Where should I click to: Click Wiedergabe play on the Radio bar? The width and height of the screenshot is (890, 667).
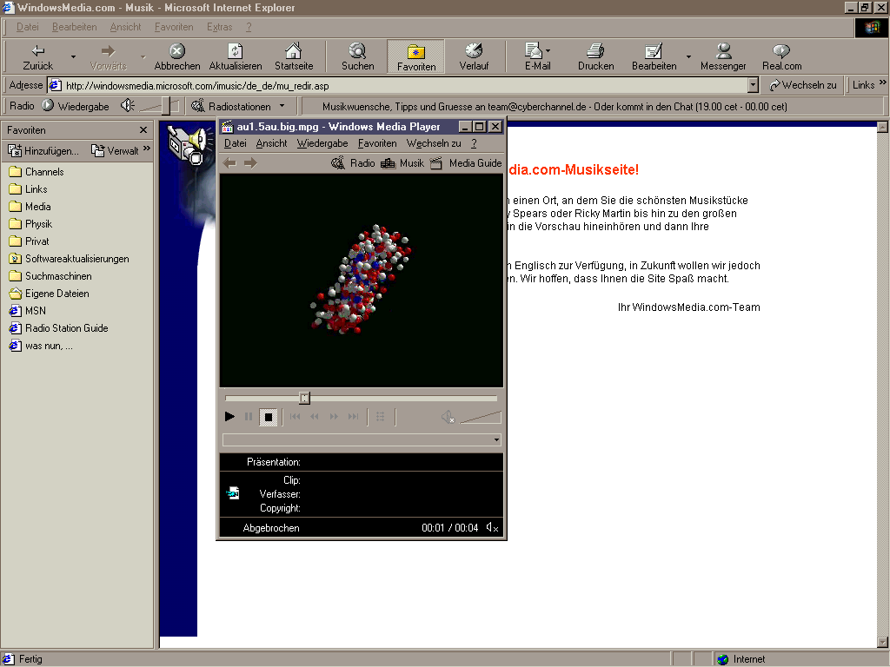point(76,106)
